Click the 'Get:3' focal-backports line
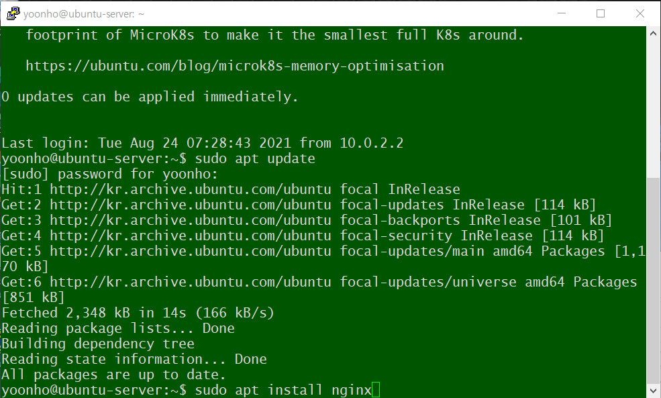Viewport: 661px width, 398px height. (307, 220)
